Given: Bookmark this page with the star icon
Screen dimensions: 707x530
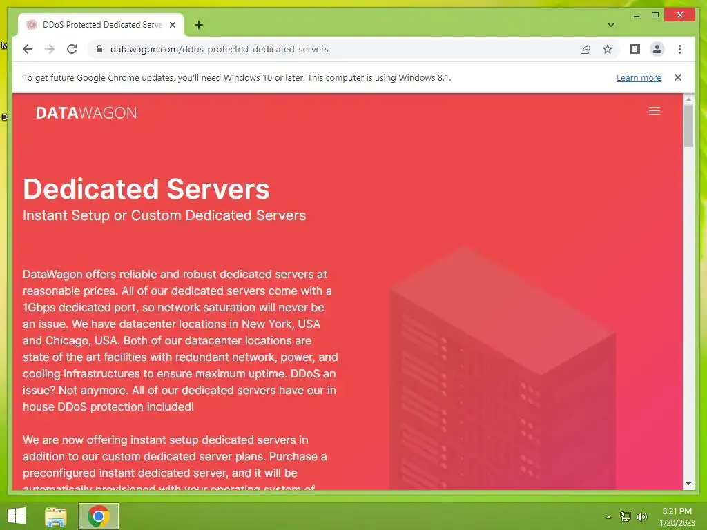Looking at the screenshot, I should (608, 49).
